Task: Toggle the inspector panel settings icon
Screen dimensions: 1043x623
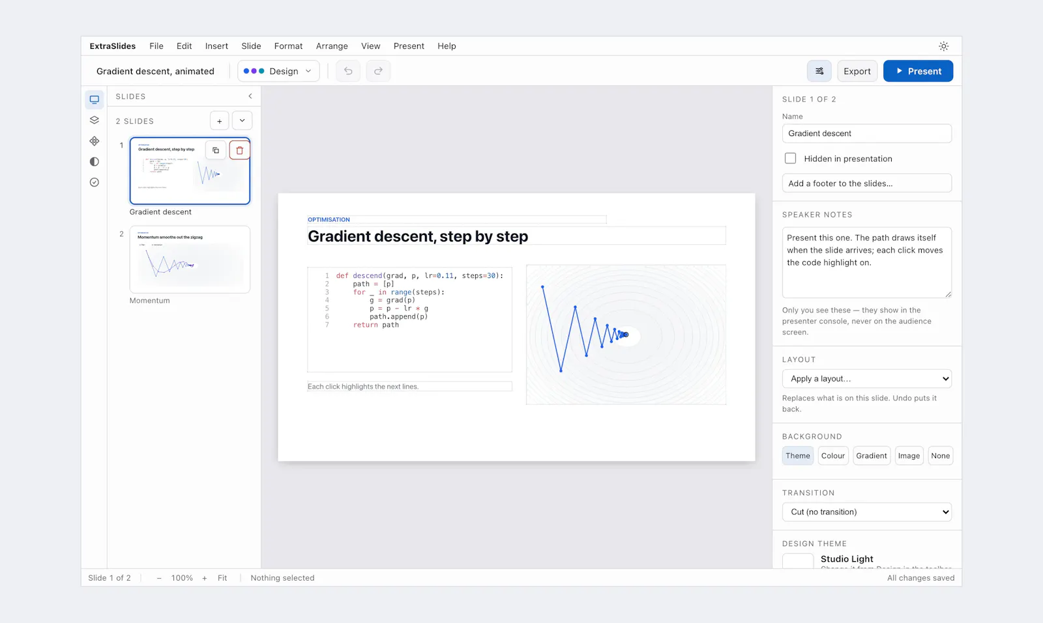Action: tap(819, 71)
